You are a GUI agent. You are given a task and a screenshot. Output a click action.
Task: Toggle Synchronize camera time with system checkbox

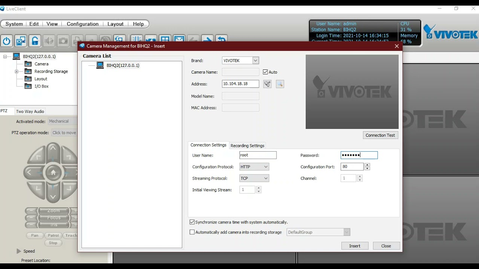pos(192,222)
